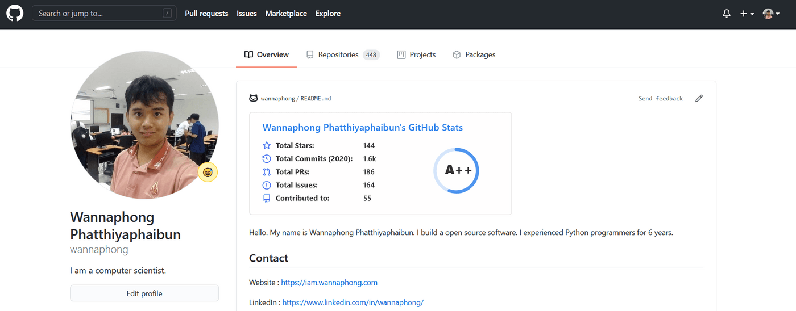This screenshot has height=311, width=796.
Task: Click the 144 total stars value
Action: tap(369, 146)
